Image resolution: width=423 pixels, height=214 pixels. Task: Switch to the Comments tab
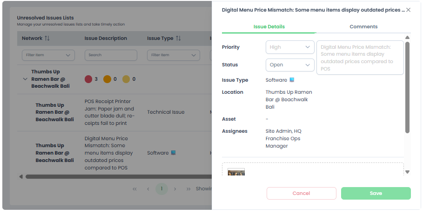click(363, 27)
